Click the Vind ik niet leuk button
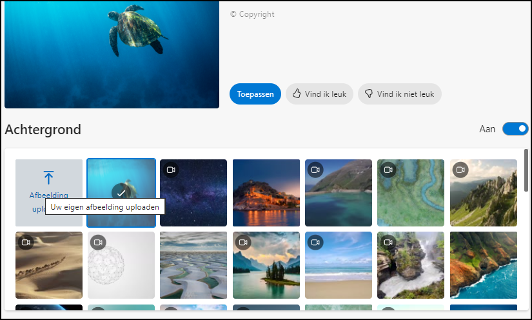This screenshot has width=532, height=320. pos(400,94)
